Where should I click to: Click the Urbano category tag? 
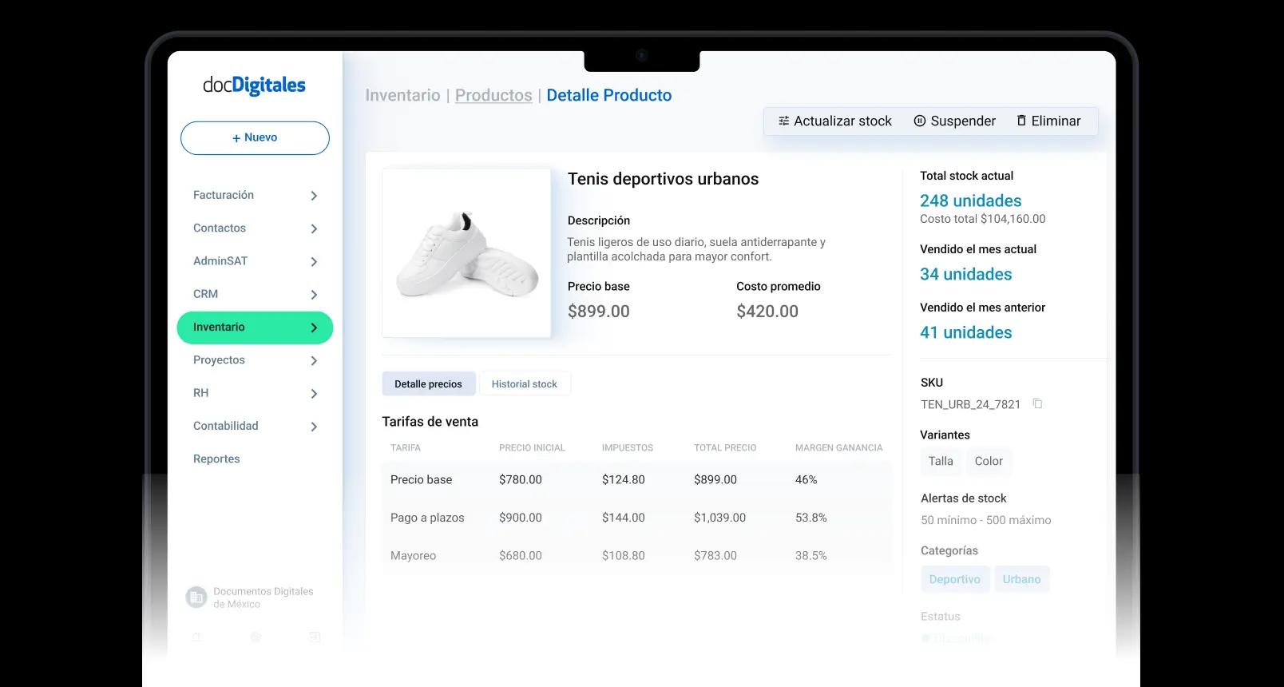1022,579
